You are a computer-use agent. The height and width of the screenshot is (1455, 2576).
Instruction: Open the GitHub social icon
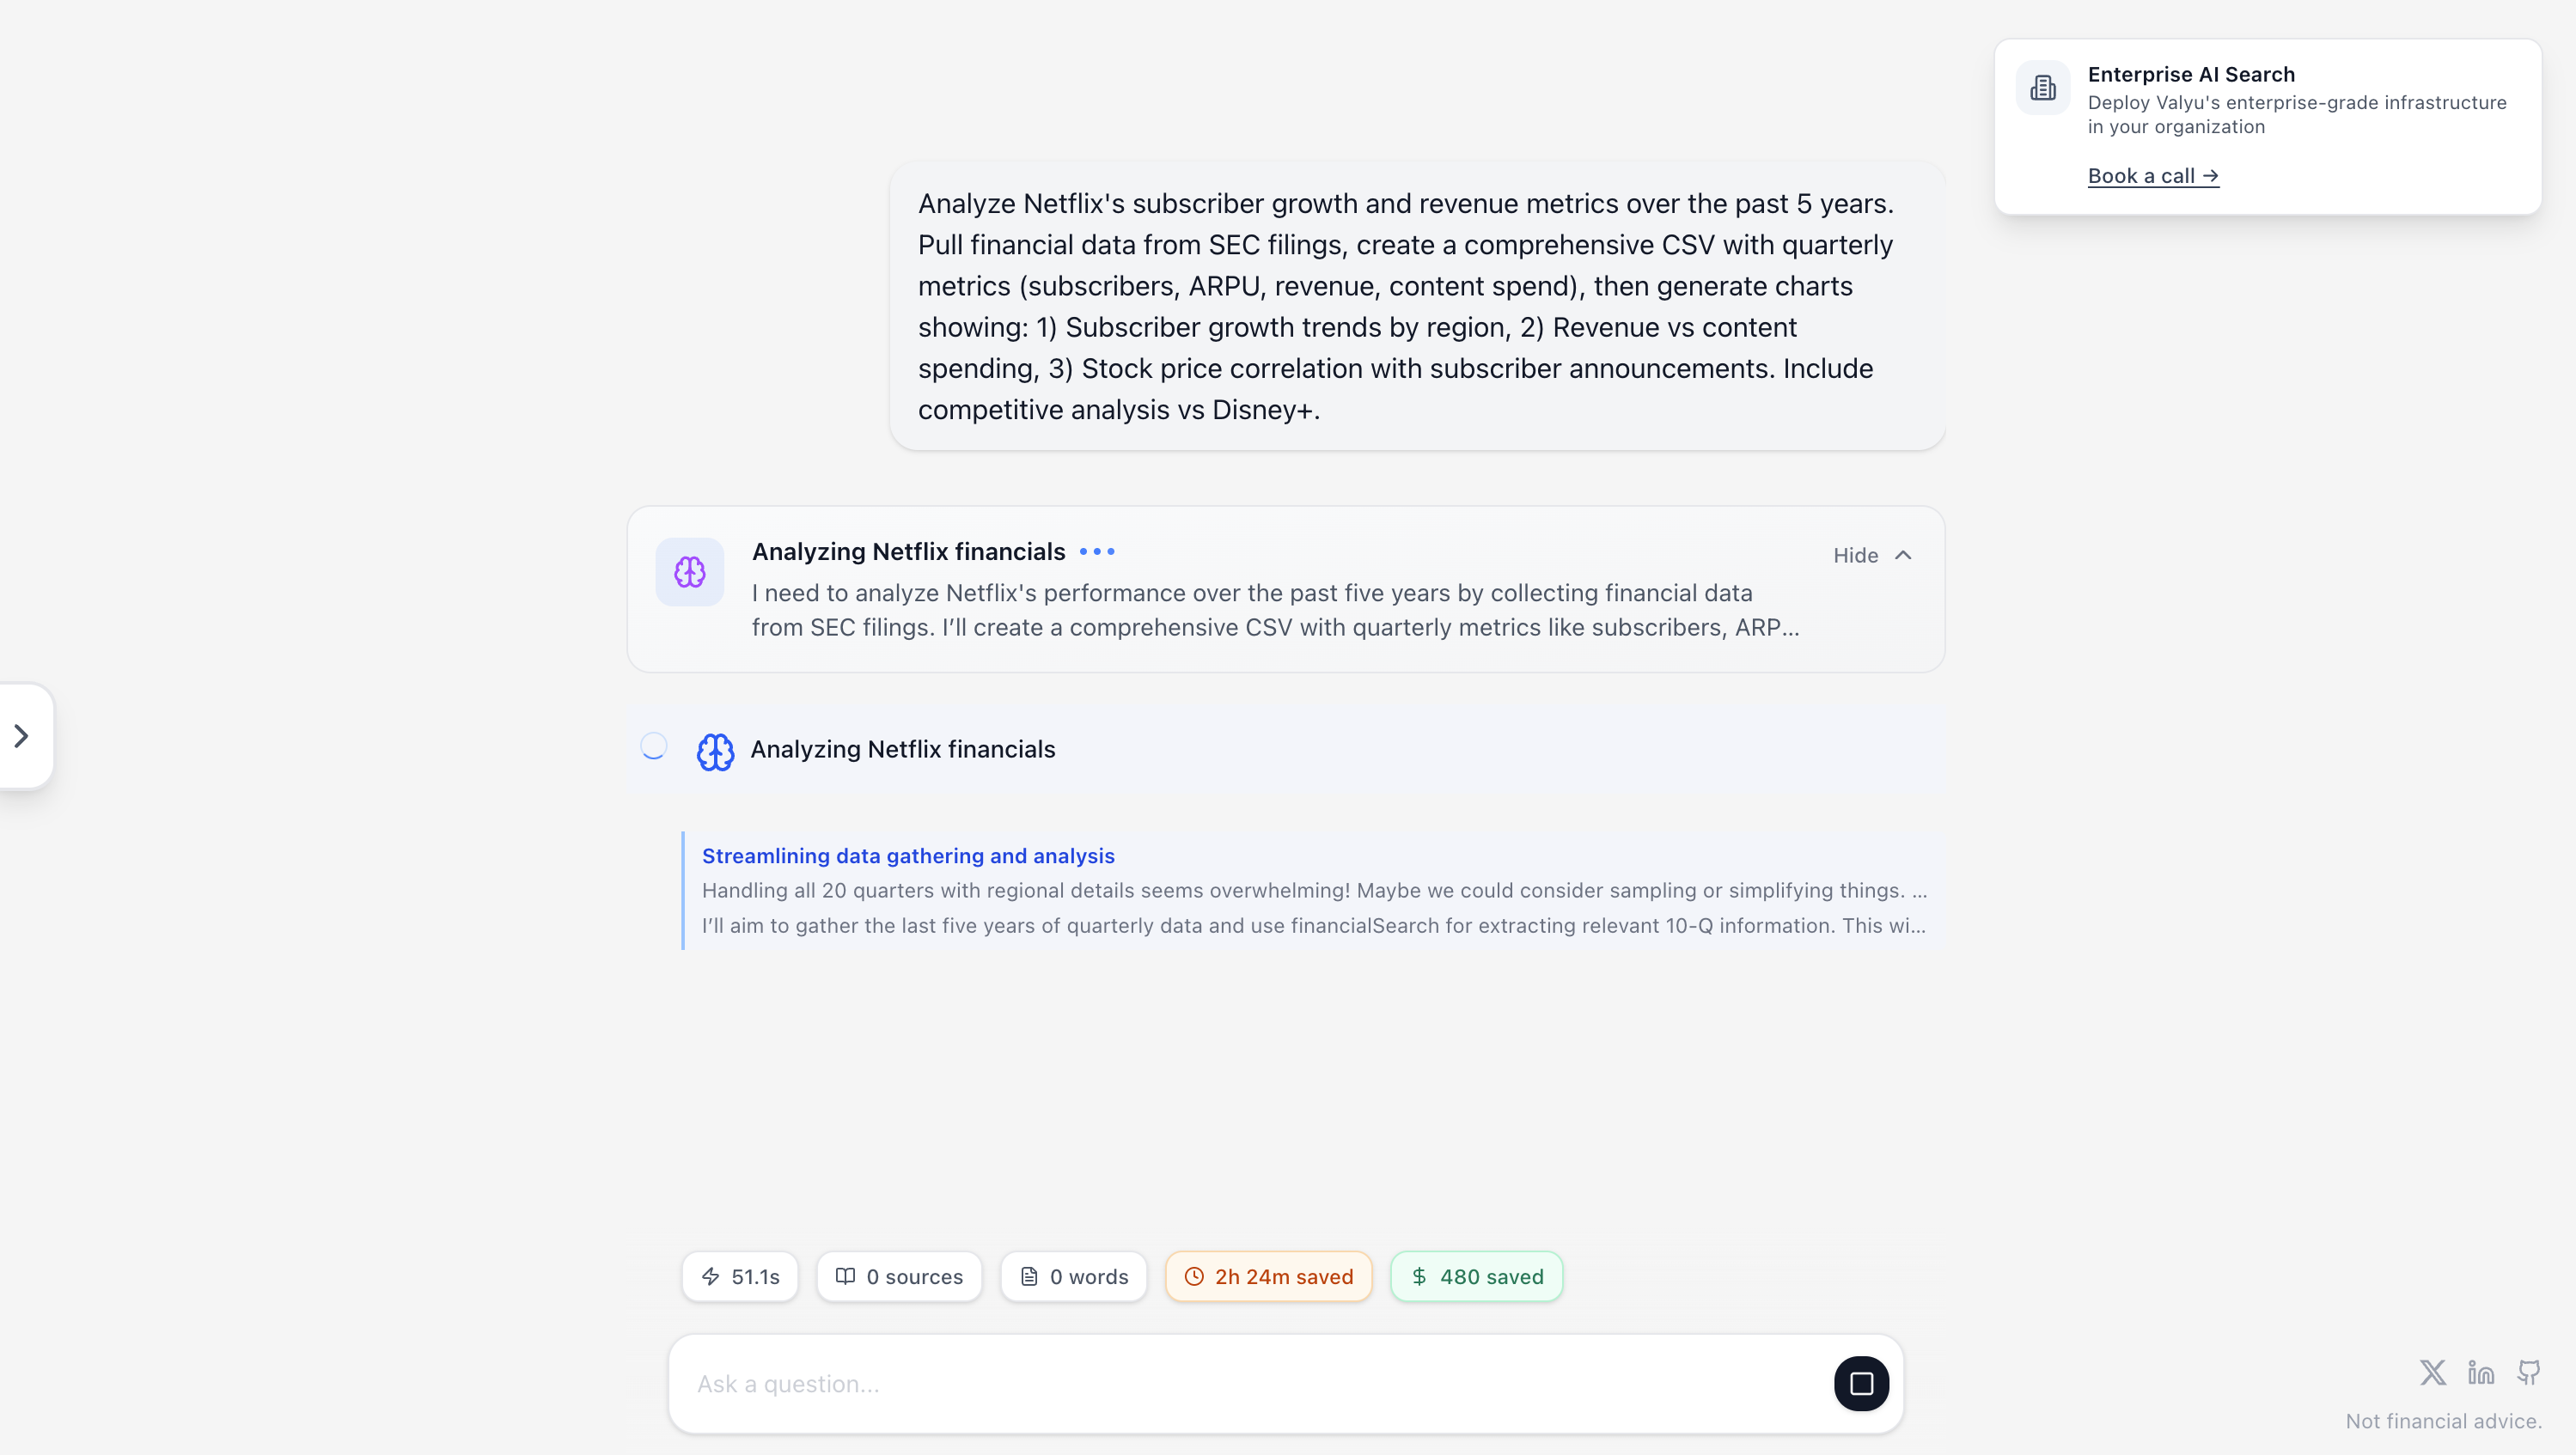tap(2529, 1372)
